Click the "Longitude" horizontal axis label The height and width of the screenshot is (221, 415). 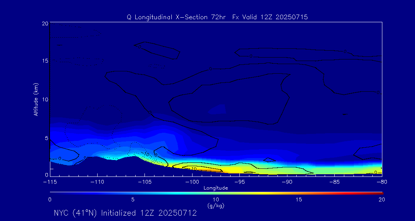(216, 188)
